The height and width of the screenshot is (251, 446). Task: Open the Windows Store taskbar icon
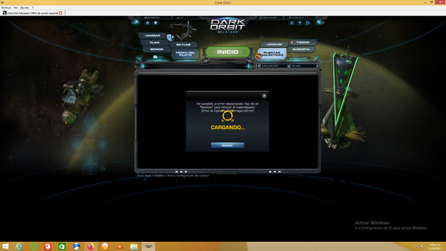pos(62,246)
